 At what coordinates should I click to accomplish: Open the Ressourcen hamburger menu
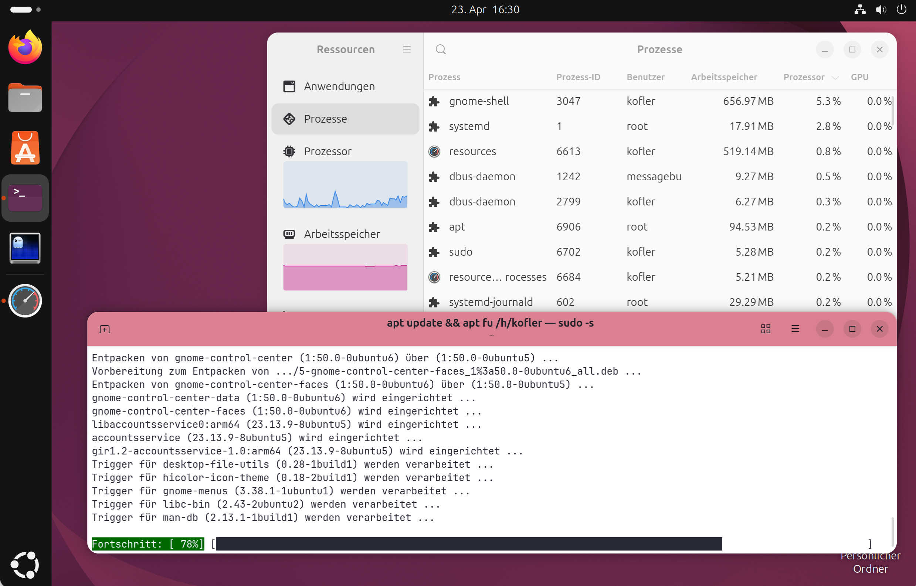point(407,50)
